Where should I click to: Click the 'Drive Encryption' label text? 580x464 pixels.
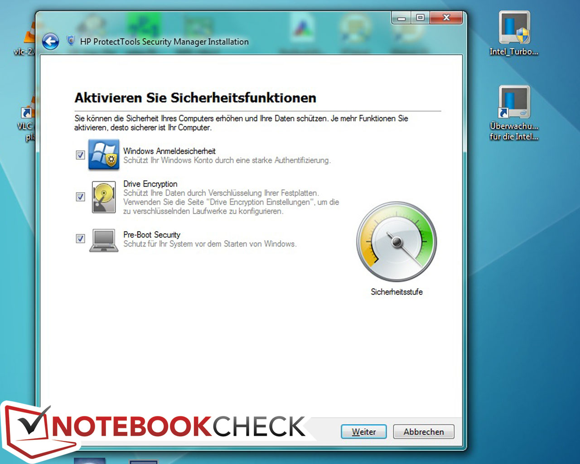tap(150, 184)
